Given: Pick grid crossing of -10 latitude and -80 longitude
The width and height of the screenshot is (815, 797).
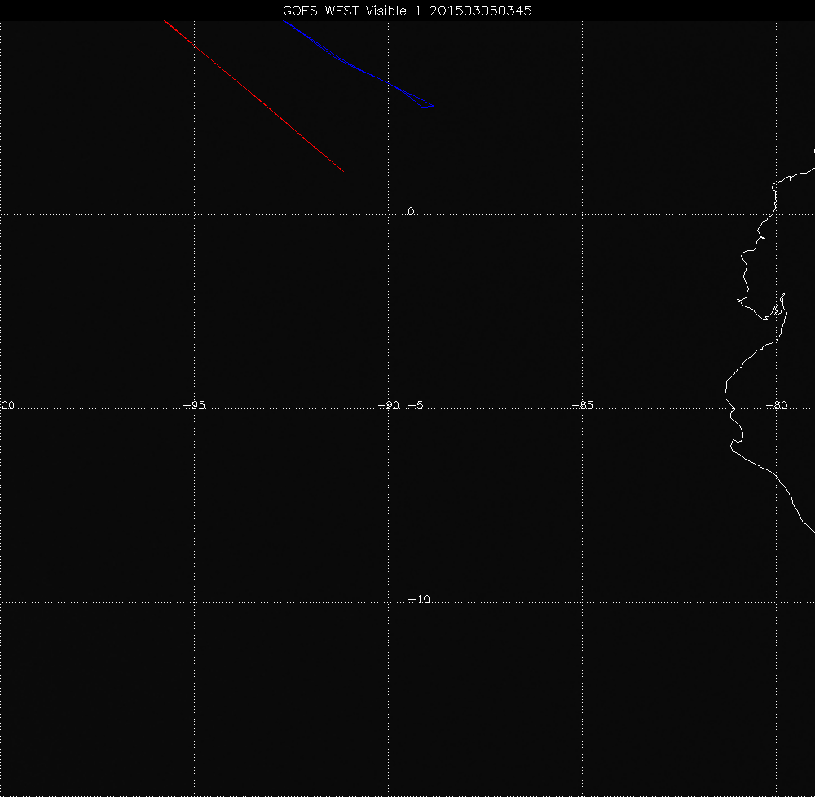Looking at the screenshot, I should click(777, 603).
